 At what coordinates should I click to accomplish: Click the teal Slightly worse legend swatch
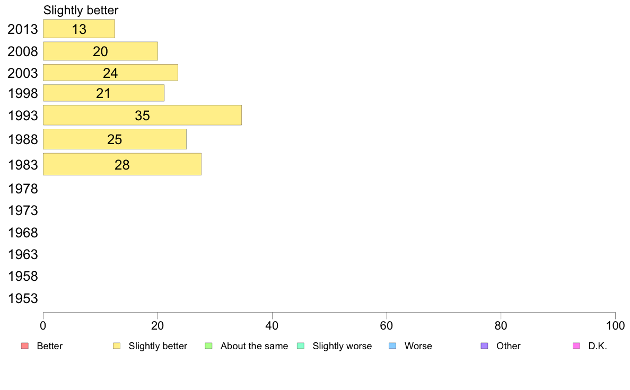point(301,346)
